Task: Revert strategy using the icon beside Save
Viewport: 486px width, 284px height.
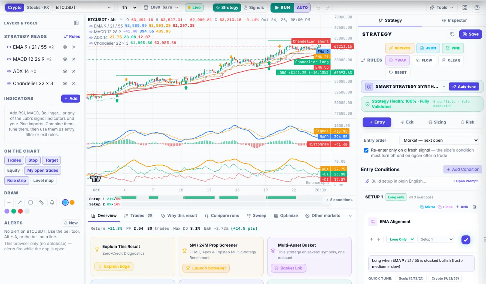Action: coord(452,34)
